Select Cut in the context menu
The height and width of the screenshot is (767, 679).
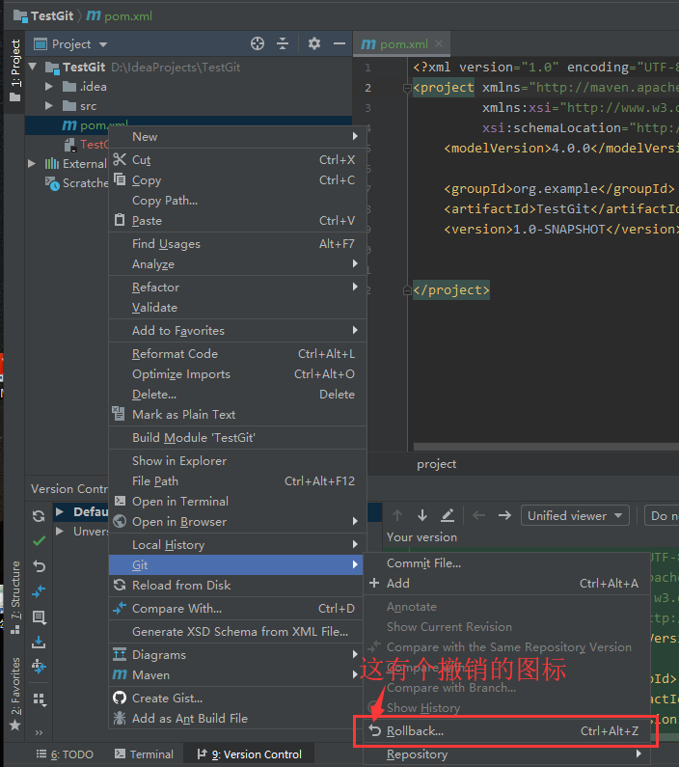click(x=237, y=160)
